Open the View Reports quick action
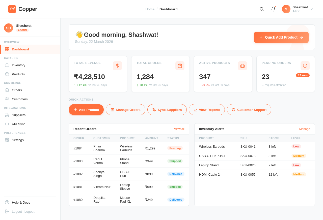This screenshot has width=323, height=220. coord(207,110)
